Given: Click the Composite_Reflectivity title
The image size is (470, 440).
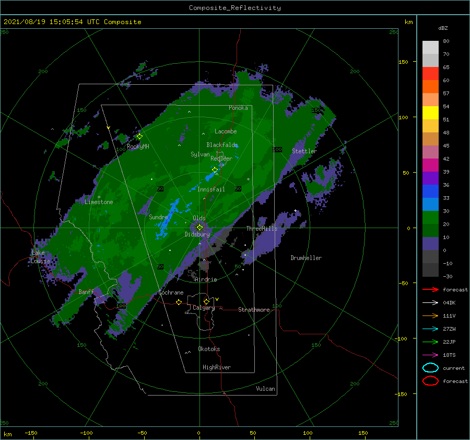Looking at the screenshot, I should [235, 8].
